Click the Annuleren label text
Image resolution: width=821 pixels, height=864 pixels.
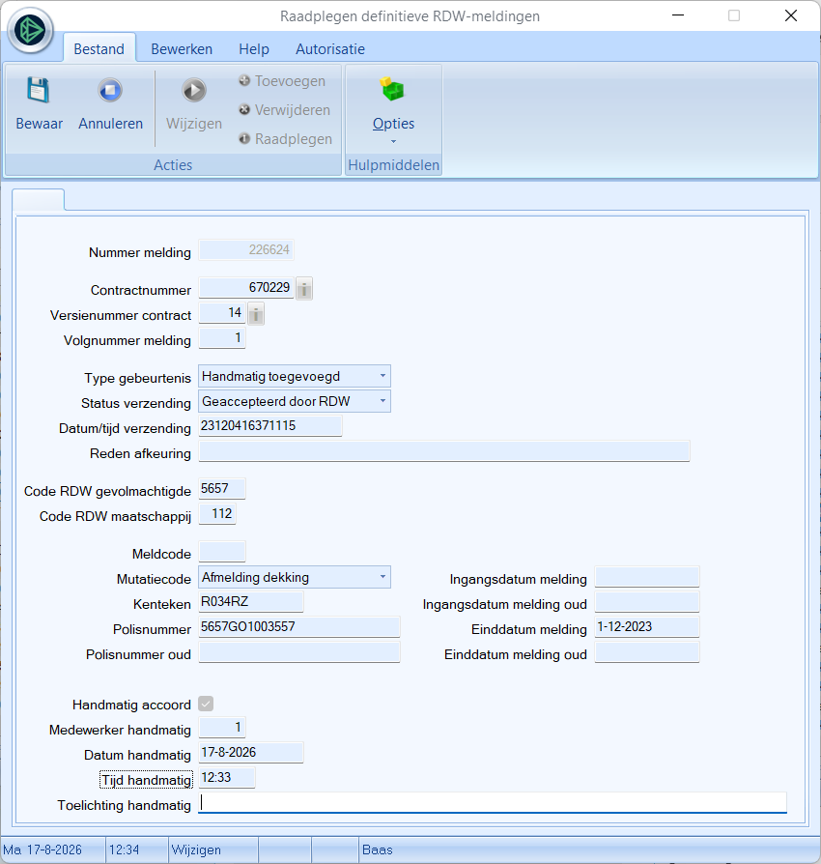pyautogui.click(x=110, y=124)
